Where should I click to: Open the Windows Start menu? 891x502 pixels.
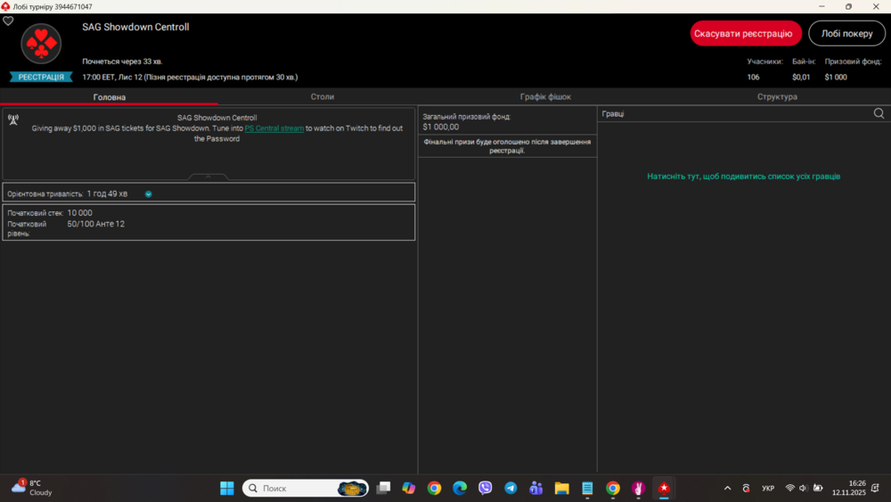tap(227, 488)
